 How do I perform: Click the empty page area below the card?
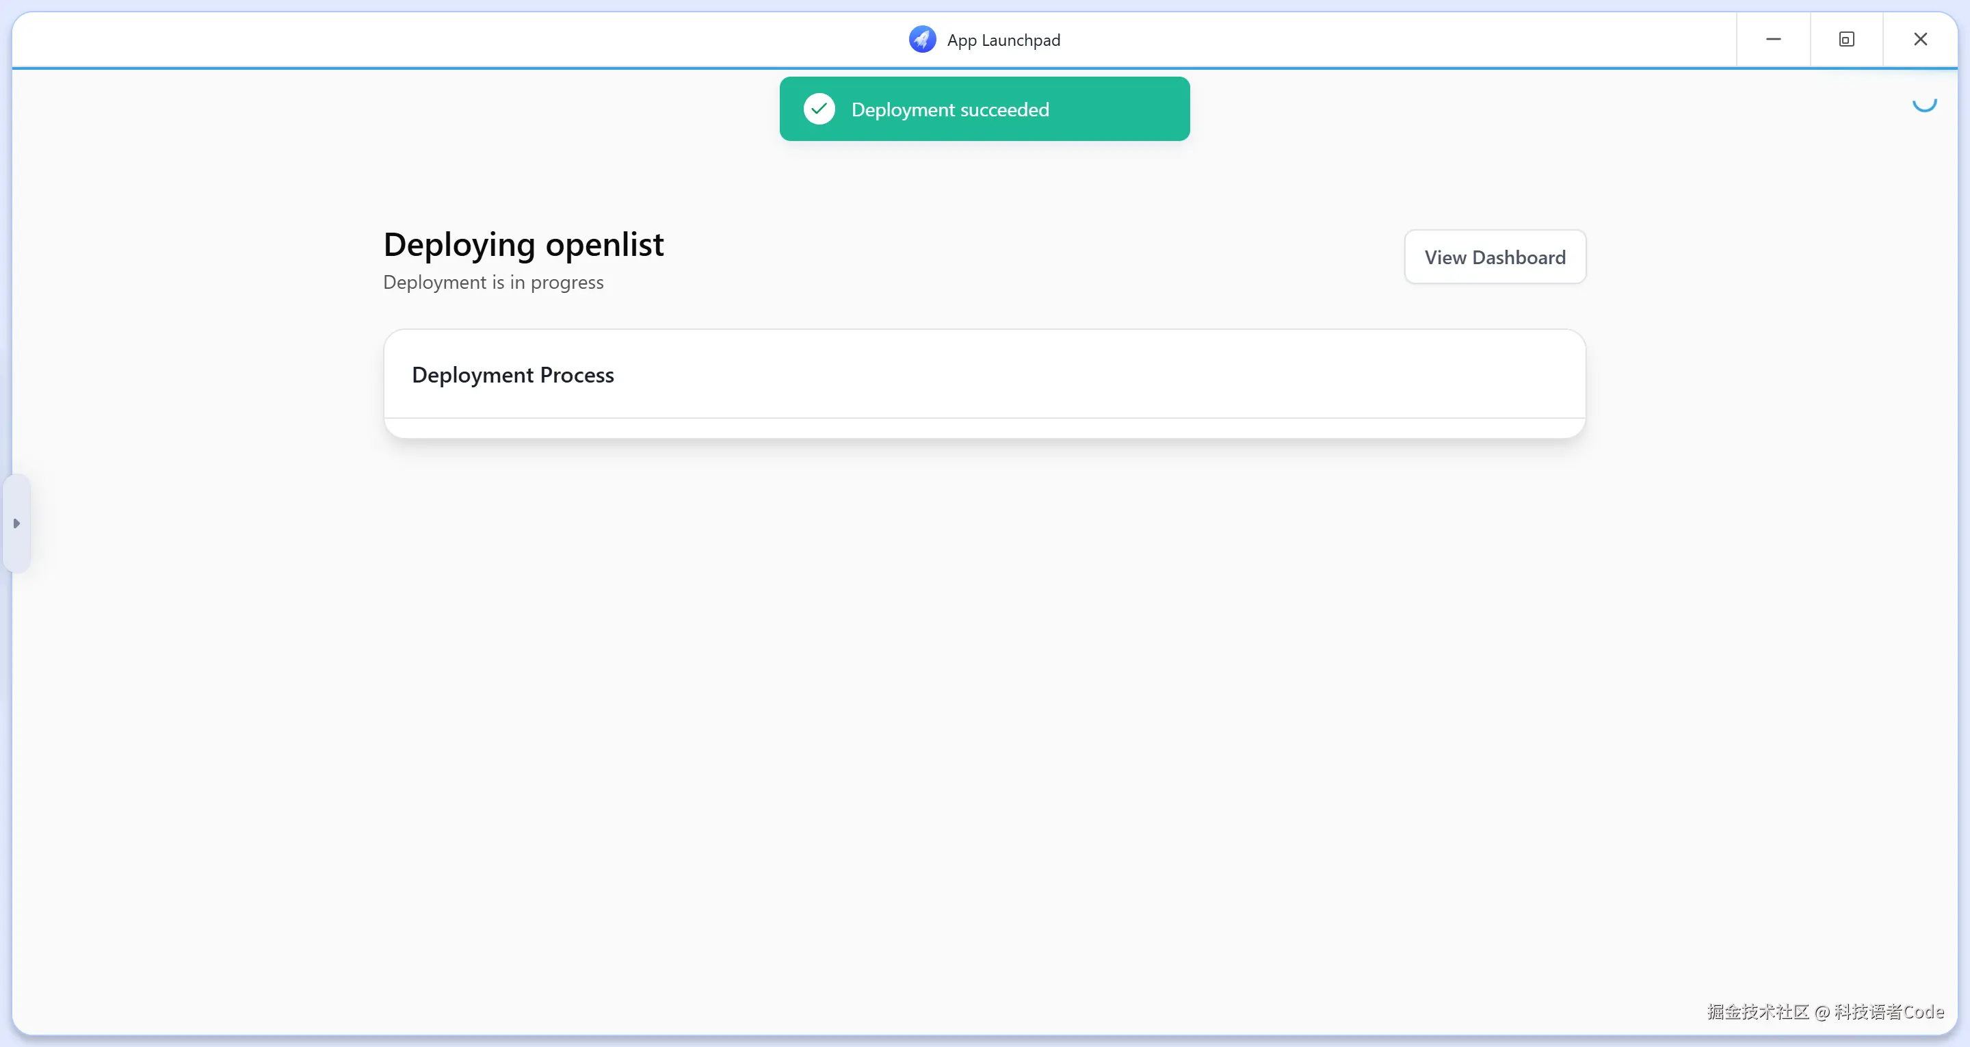pos(984,689)
